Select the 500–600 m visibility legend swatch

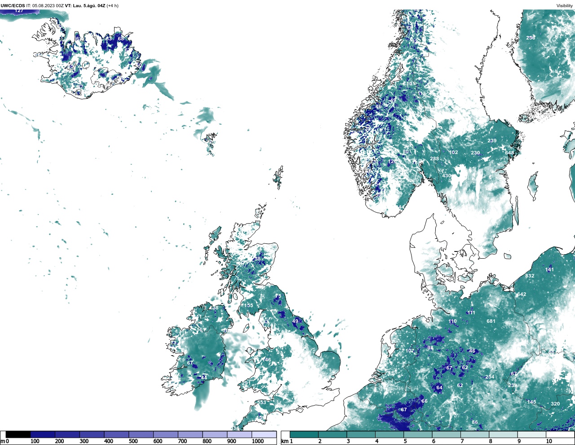click(141, 434)
